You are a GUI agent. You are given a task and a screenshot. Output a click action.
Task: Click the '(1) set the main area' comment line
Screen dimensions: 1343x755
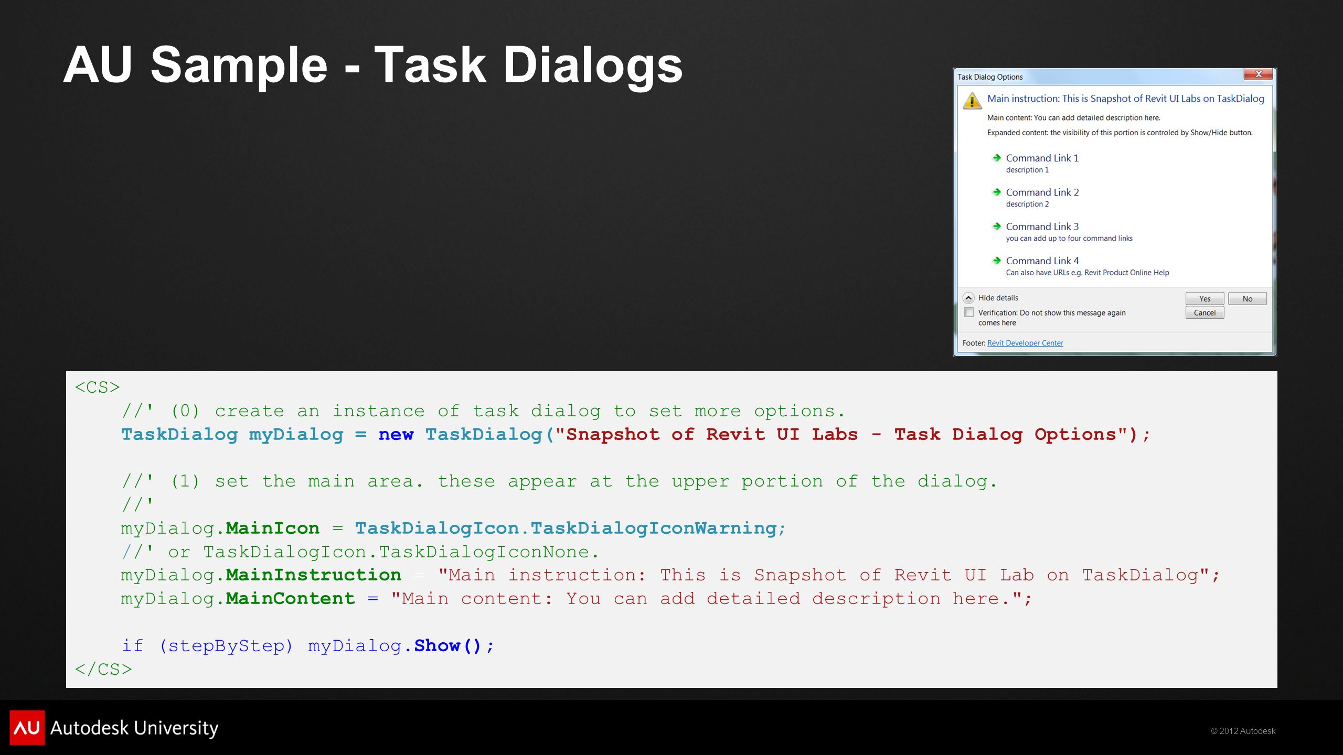click(x=559, y=481)
